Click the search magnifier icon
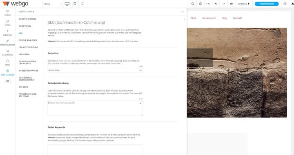 tap(193, 4)
